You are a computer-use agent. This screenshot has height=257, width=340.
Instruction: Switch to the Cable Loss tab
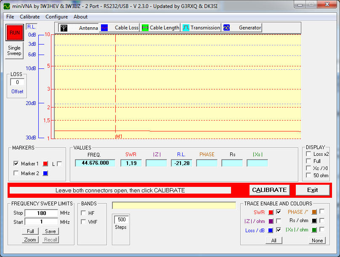(119, 28)
